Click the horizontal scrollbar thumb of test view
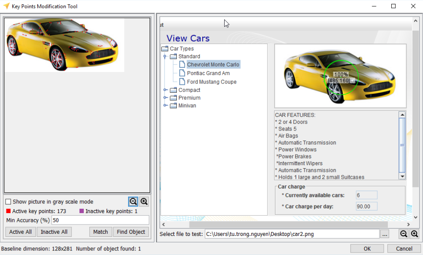The height and width of the screenshot is (255, 423). pos(288,225)
